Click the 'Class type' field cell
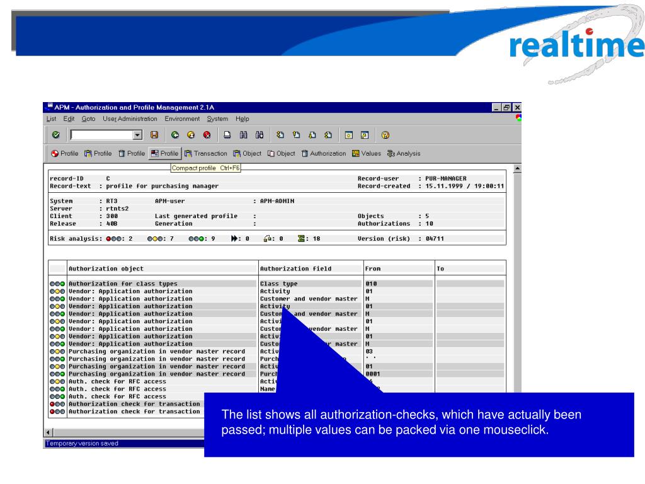 coord(279,284)
